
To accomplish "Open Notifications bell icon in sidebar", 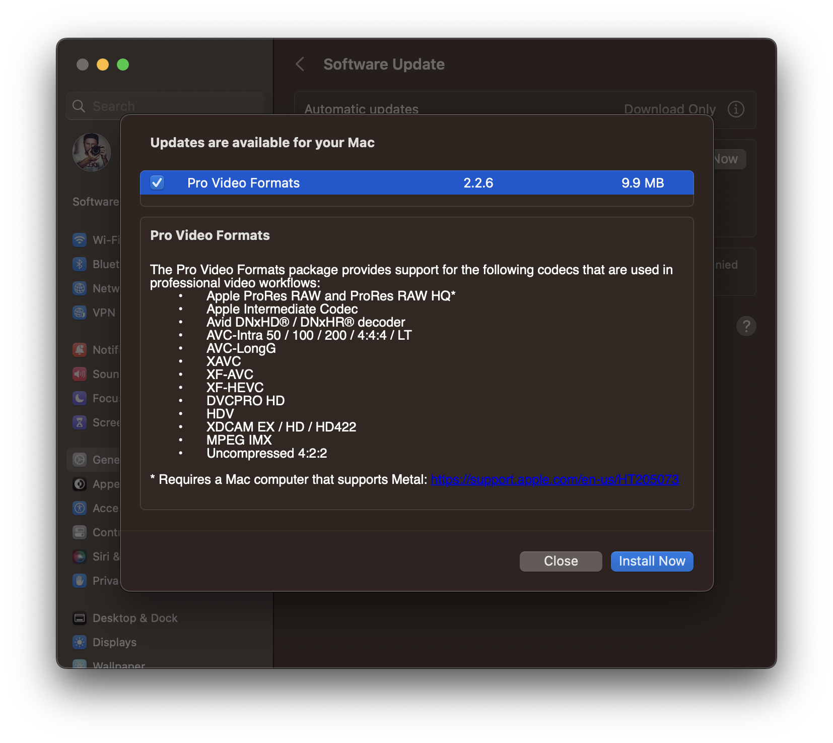I will coord(80,350).
